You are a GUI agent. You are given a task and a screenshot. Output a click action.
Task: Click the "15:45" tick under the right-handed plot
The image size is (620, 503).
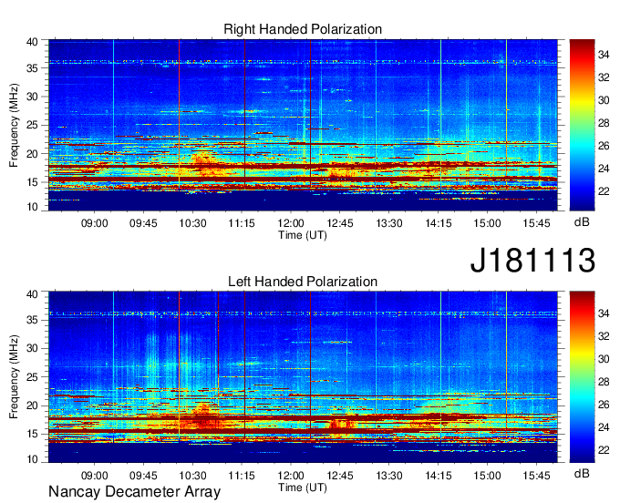pyautogui.click(x=536, y=223)
